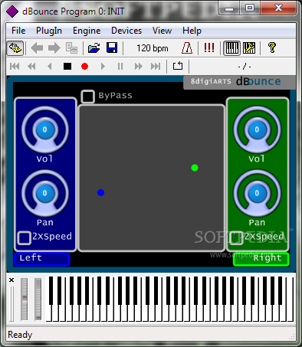Click the pitch bend wheel with red marker

(x=25, y=300)
